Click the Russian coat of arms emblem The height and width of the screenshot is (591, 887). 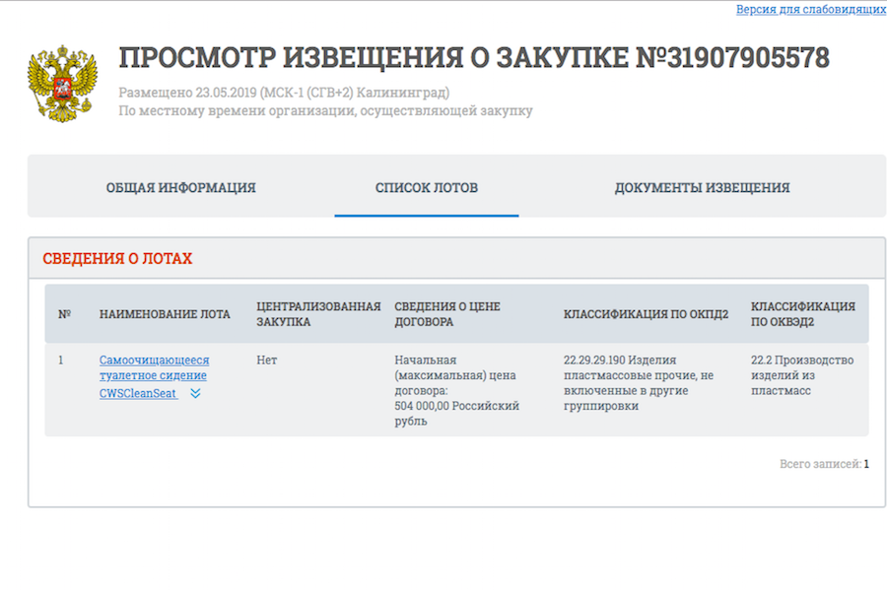[x=63, y=83]
